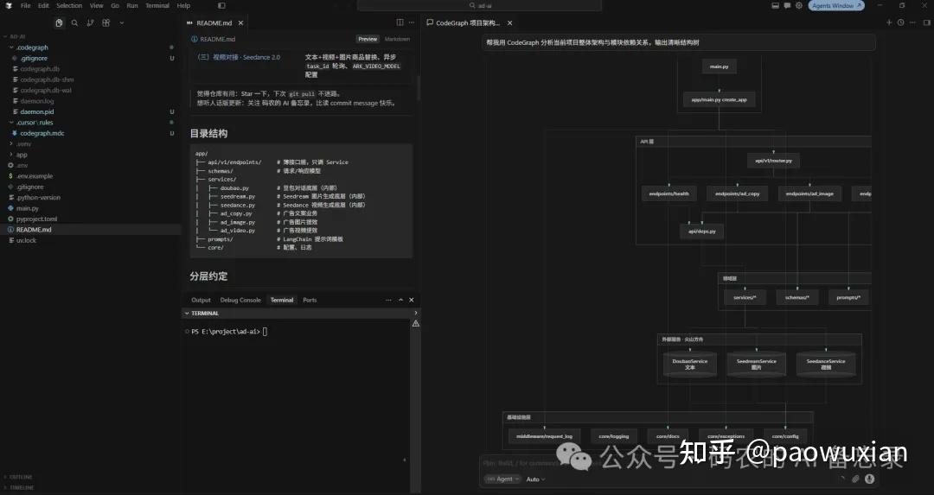
Task: Expand the app folder
Action: [11, 154]
